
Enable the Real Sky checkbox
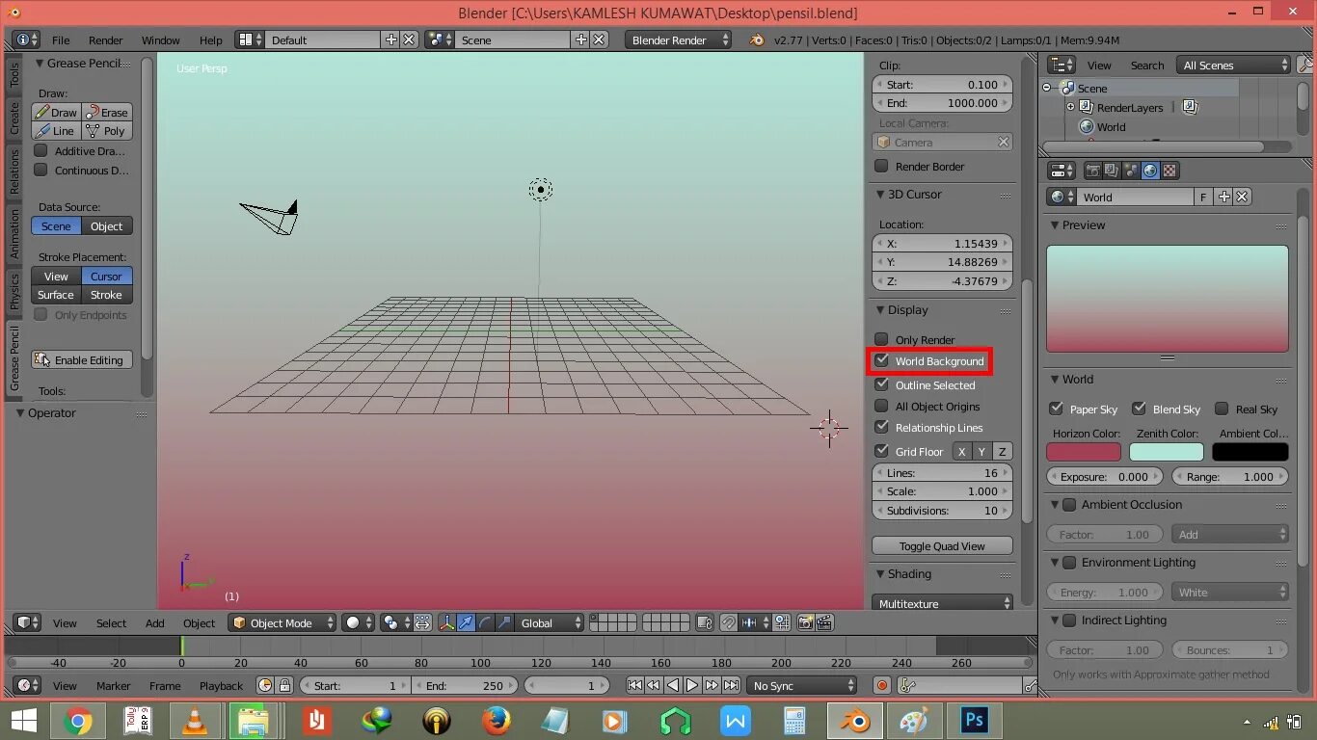(1222, 409)
